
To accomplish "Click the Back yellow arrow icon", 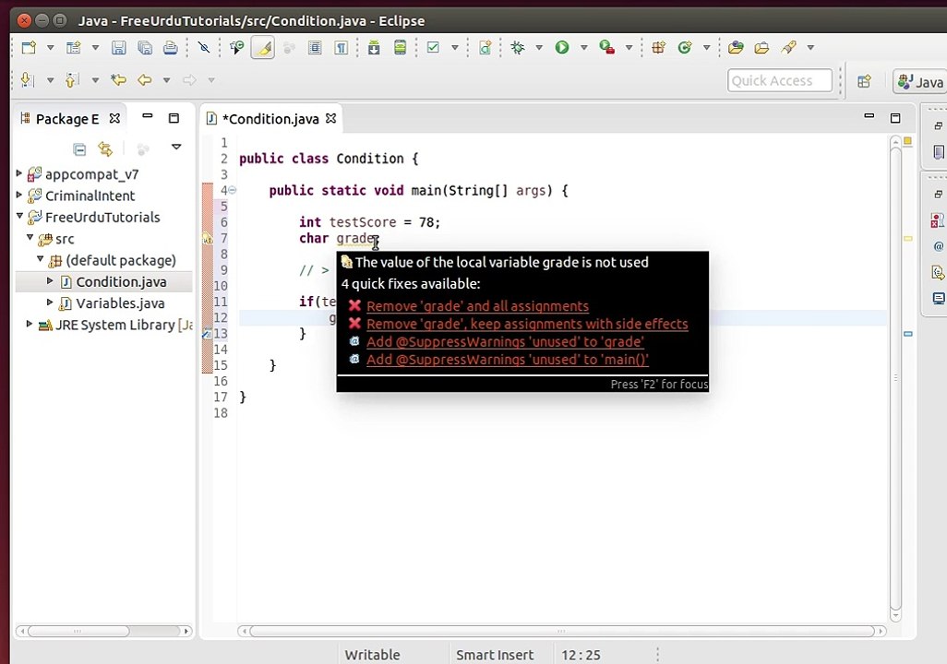I will click(x=144, y=79).
